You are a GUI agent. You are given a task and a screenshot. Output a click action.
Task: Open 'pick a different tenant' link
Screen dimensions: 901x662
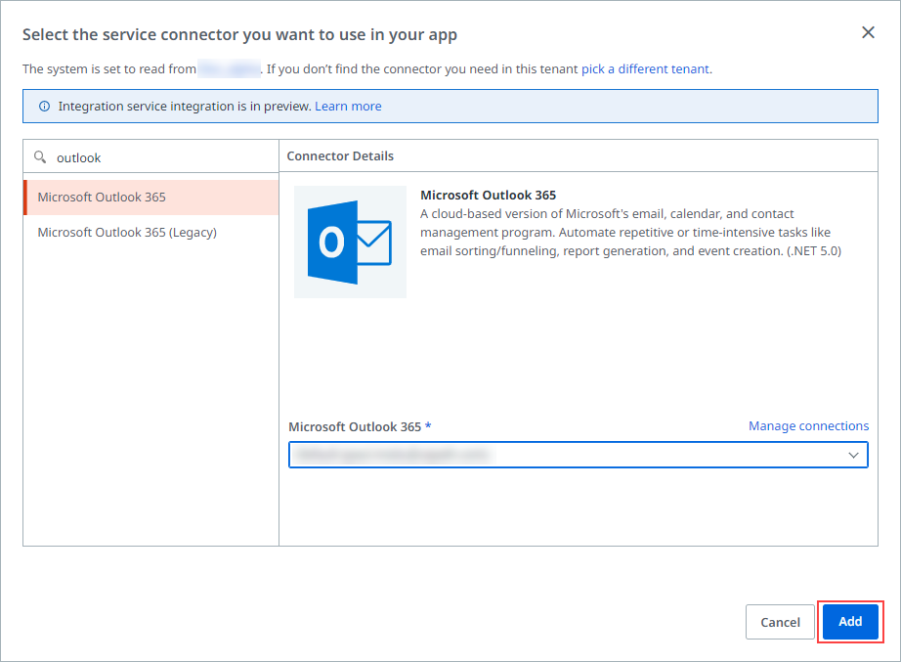(645, 69)
